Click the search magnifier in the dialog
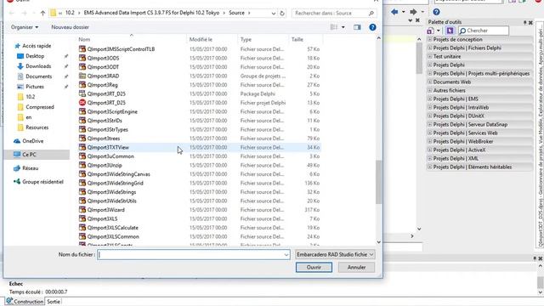This screenshot has width=544, height=306. coord(371,14)
